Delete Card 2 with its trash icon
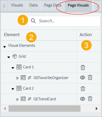This screenshot has height=117, width=102. click(83, 89)
